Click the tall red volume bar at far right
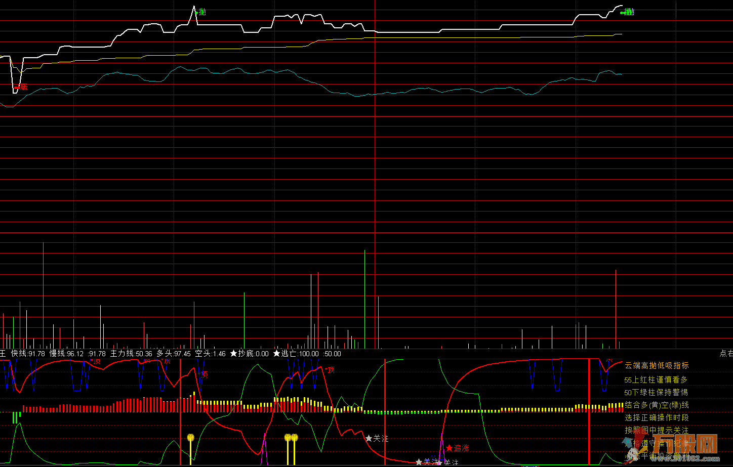733x467 pixels. [616, 309]
